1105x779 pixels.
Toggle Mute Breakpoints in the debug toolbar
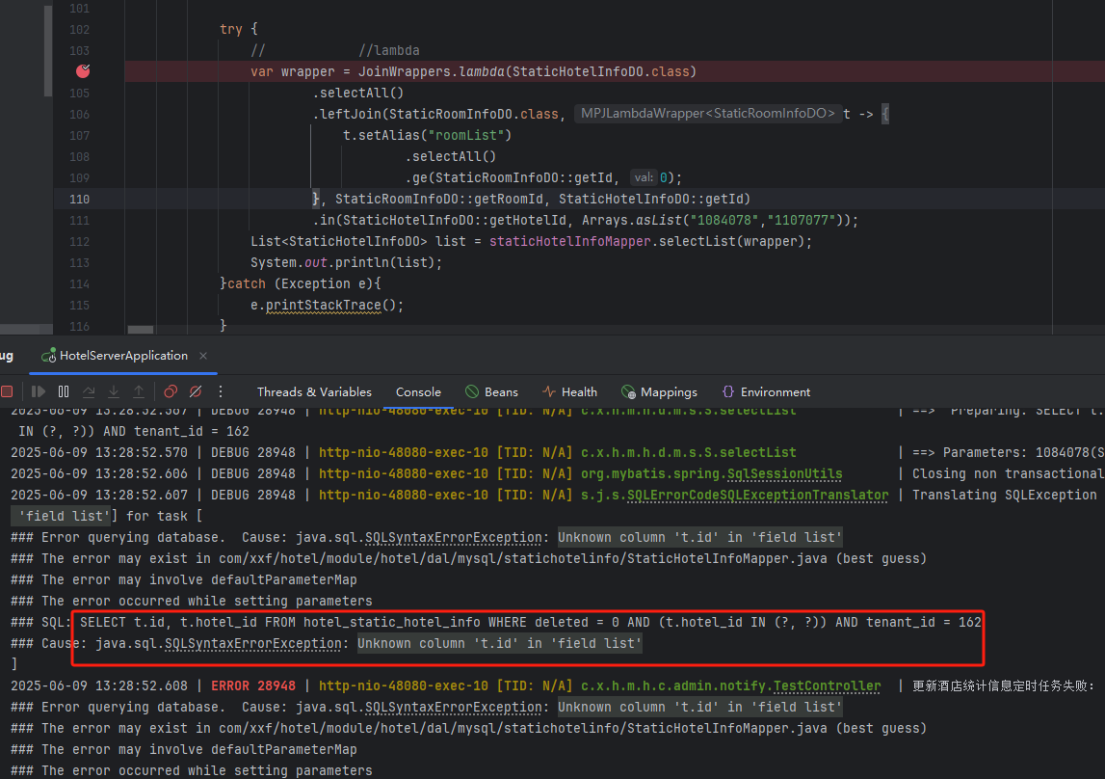pos(196,391)
